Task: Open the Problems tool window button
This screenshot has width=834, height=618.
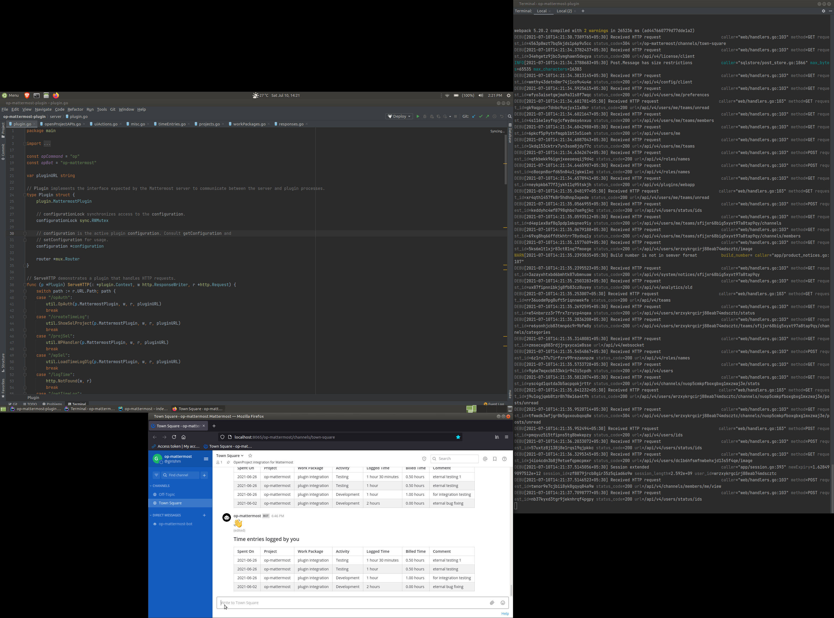Action: pos(52,404)
